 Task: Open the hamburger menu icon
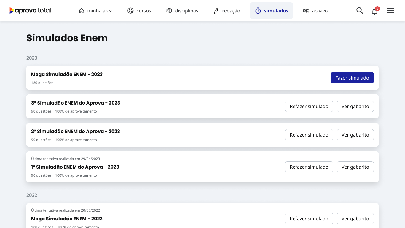coord(391,11)
